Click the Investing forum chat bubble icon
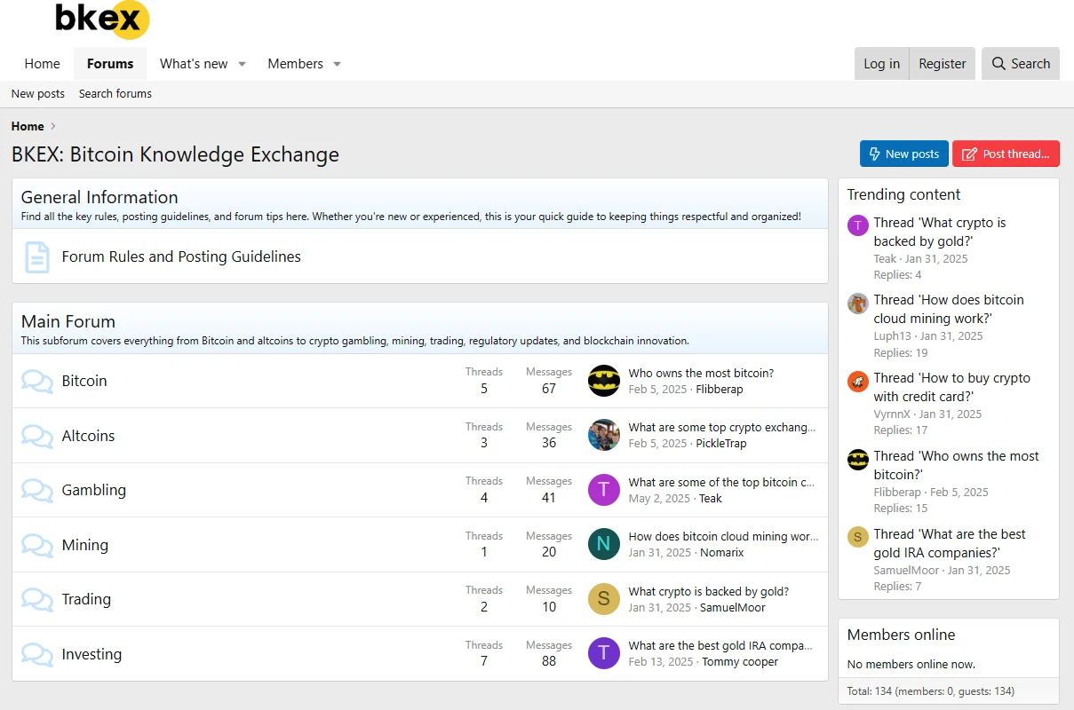The height and width of the screenshot is (710, 1074). click(37, 654)
